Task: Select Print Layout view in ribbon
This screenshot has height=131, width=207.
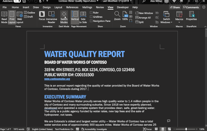Action: 12,18
